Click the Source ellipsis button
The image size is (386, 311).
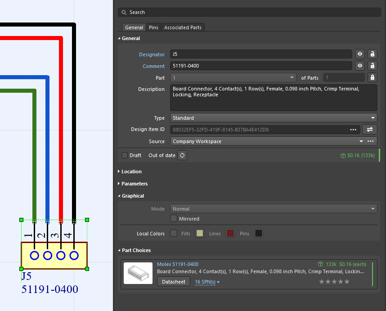(371, 141)
